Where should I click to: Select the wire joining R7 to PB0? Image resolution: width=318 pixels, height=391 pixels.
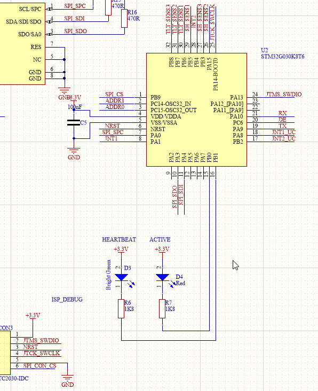pos(186,331)
